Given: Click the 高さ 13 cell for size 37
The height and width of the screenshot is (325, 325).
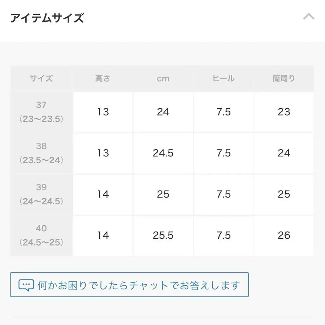Looking at the screenshot, I should [103, 112].
